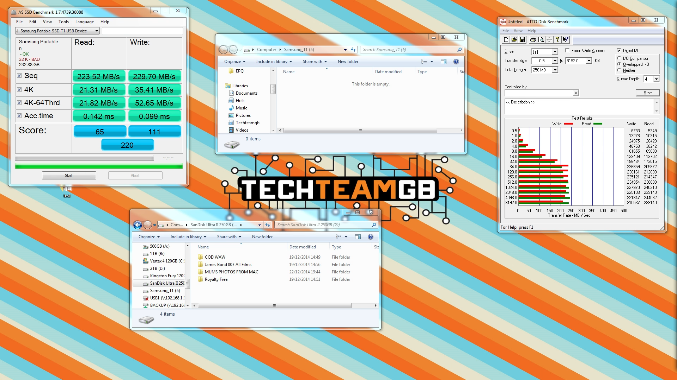Click the New file icon in ATTO toolbar

click(x=506, y=40)
